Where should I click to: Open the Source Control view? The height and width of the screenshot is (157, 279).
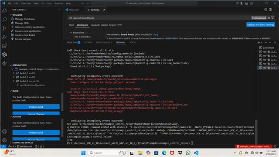[4, 28]
